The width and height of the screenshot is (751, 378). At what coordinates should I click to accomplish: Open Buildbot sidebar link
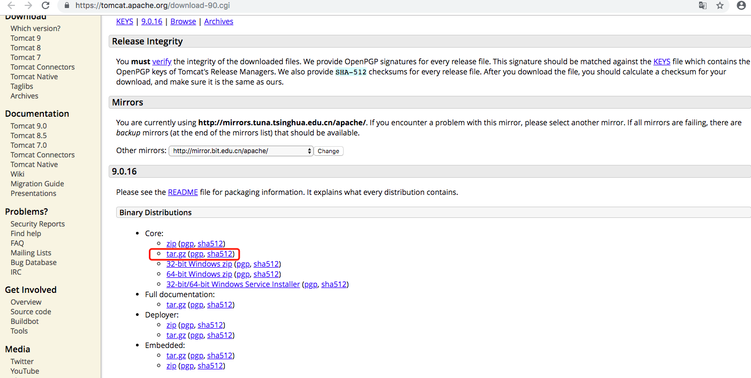25,321
